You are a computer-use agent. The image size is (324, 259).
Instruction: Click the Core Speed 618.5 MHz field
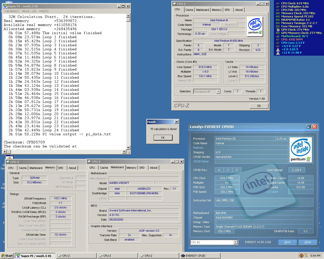pyautogui.click(x=205, y=67)
